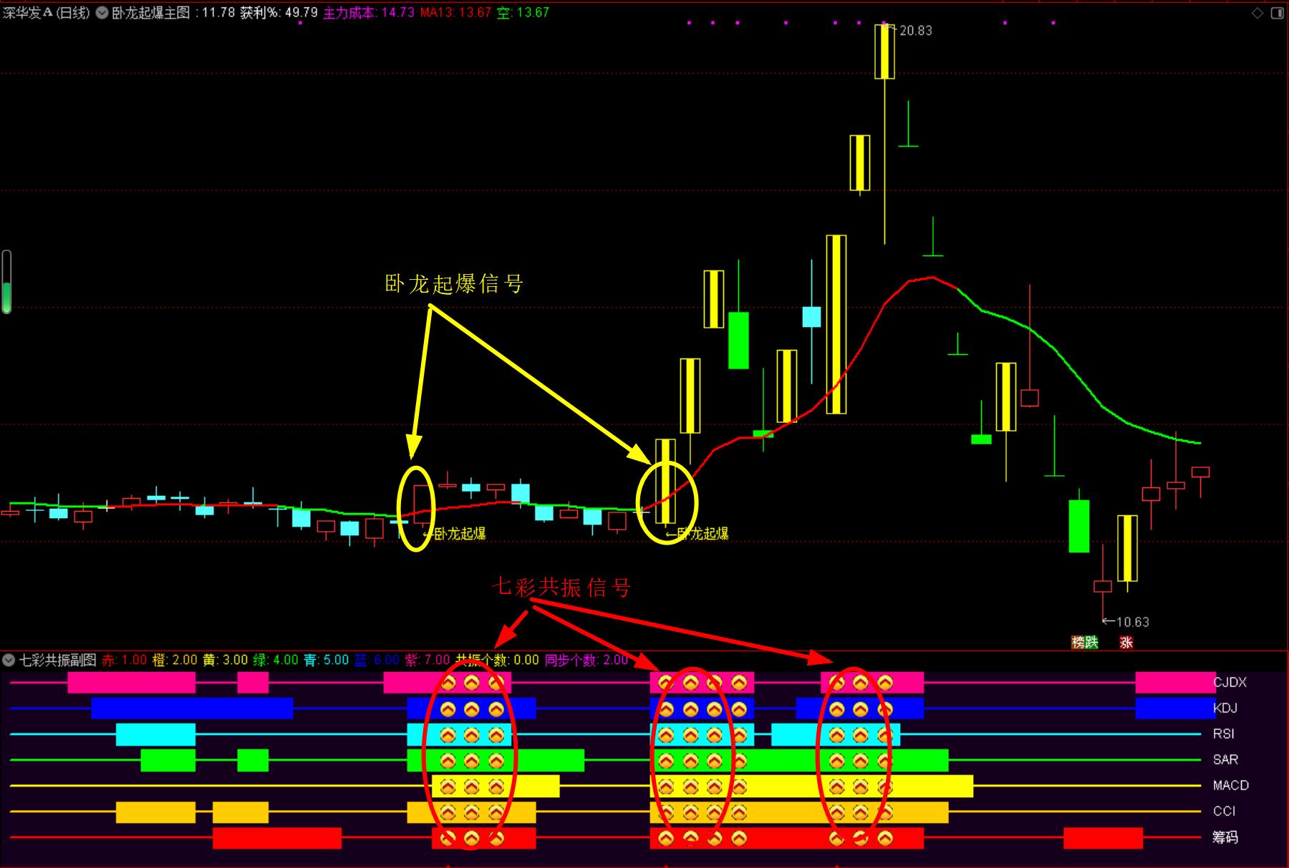The height and width of the screenshot is (868, 1289).
Task: Click the 赤: 1.00 indicator value
Action: point(124,660)
